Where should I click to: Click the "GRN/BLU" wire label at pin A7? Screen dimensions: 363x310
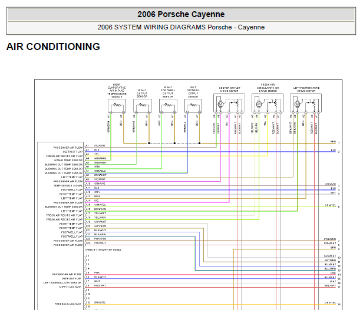pos(100,171)
